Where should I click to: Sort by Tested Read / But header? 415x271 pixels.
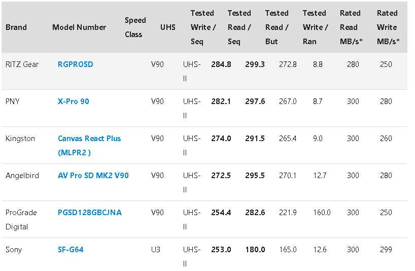coord(277,27)
